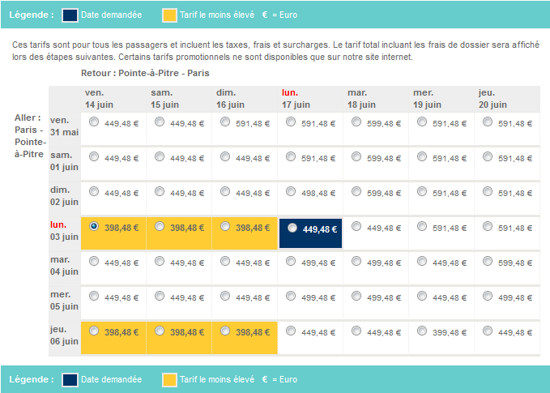
Task: Choose 01 juin departure with 17 juin return radio
Action: 291,156
